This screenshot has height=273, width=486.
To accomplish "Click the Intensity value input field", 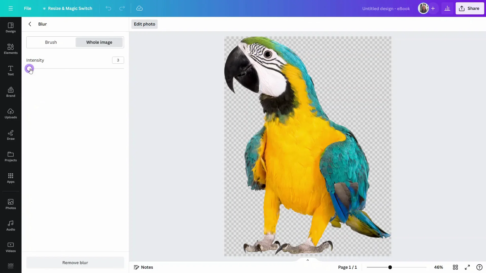I will click(118, 60).
